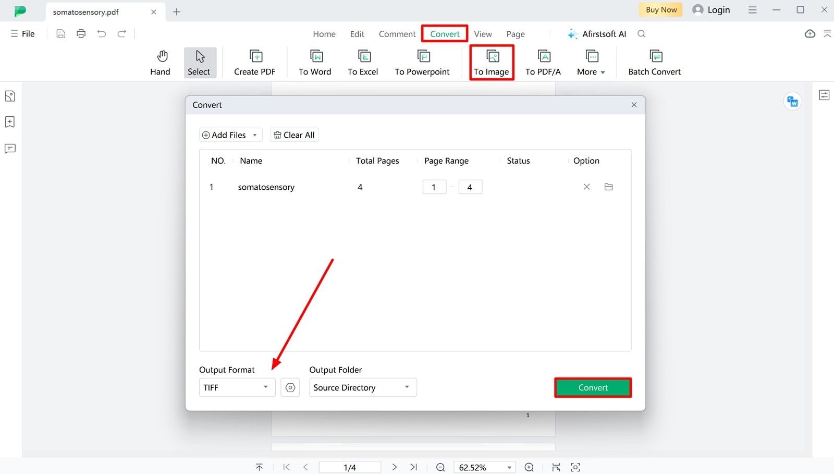The image size is (834, 474).
Task: Collapse the ribbon toolbar
Action: (x=827, y=34)
